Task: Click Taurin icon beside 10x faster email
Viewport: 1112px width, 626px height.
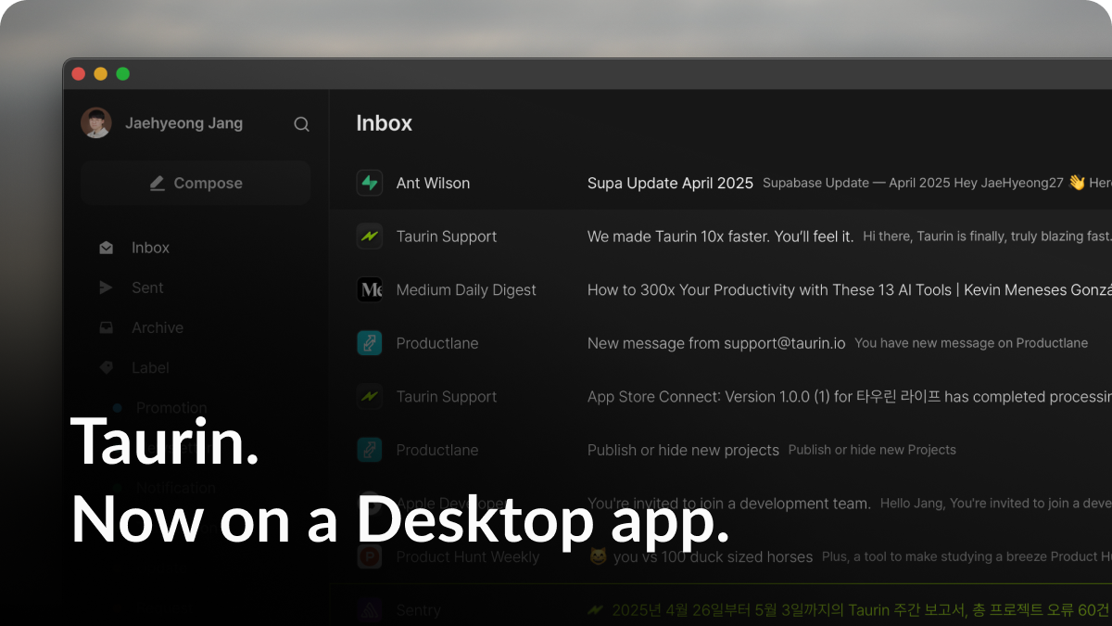Action: pyautogui.click(x=370, y=236)
